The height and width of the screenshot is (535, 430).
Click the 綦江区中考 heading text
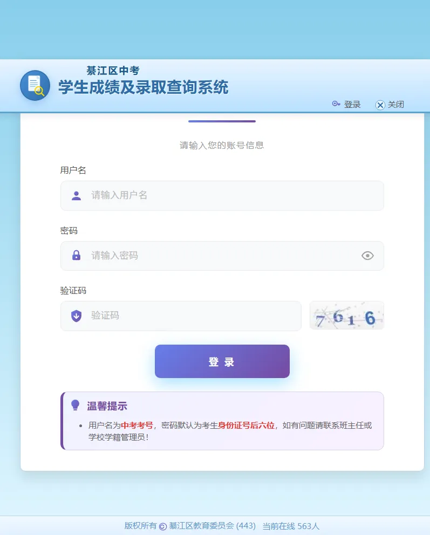point(113,71)
